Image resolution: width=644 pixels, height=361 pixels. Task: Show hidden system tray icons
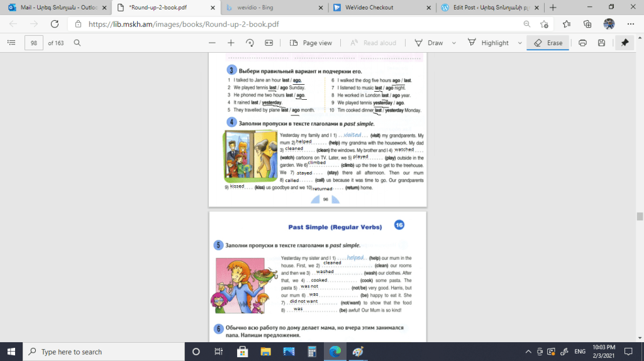pyautogui.click(x=528, y=352)
